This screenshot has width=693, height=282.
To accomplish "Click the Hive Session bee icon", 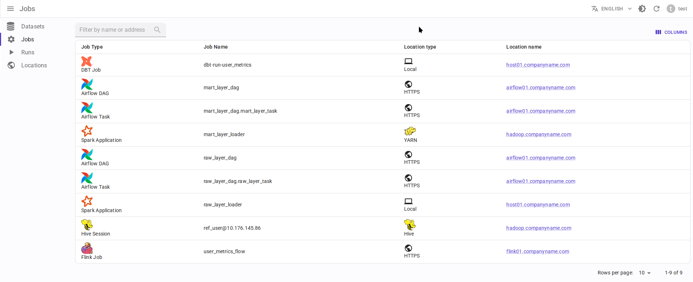I will tap(87, 225).
